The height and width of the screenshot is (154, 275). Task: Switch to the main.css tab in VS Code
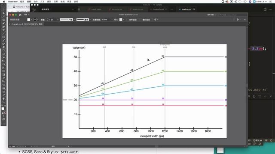pos(186,9)
